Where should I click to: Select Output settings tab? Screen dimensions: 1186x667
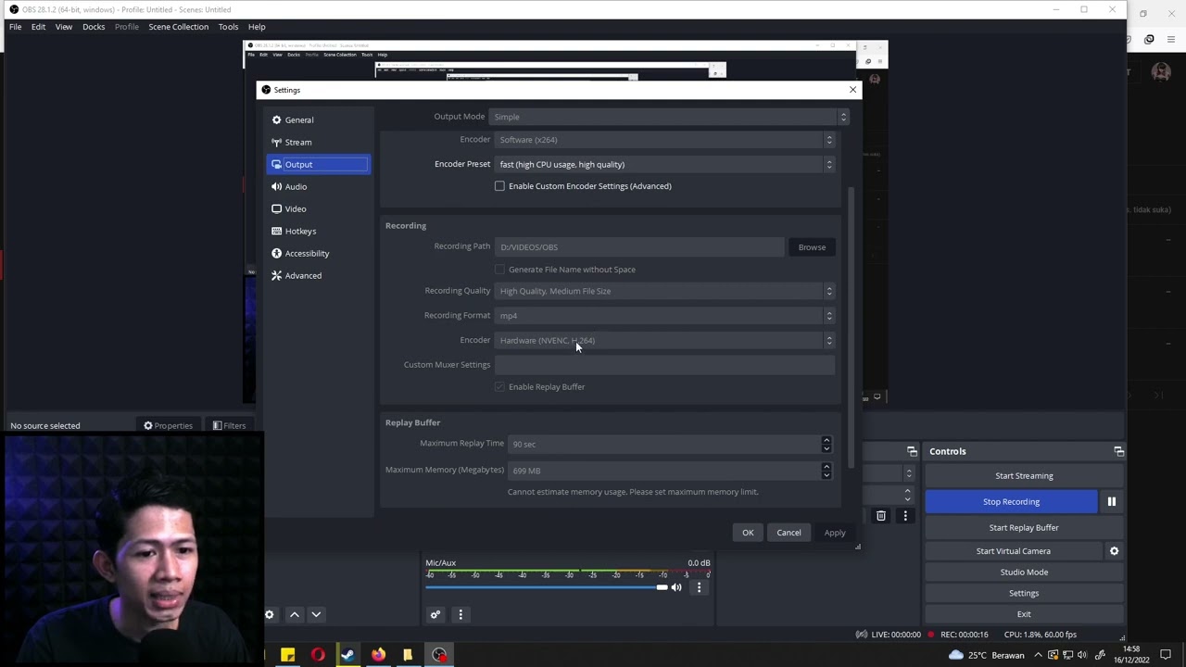318,164
